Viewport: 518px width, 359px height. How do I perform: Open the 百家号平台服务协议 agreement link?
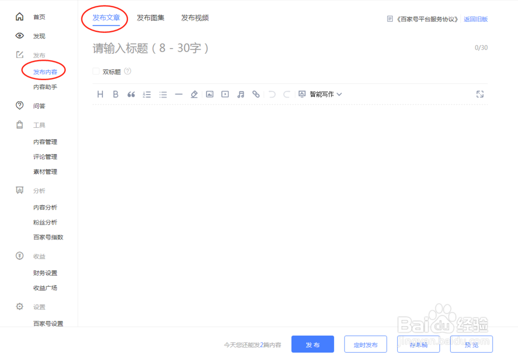pos(426,19)
